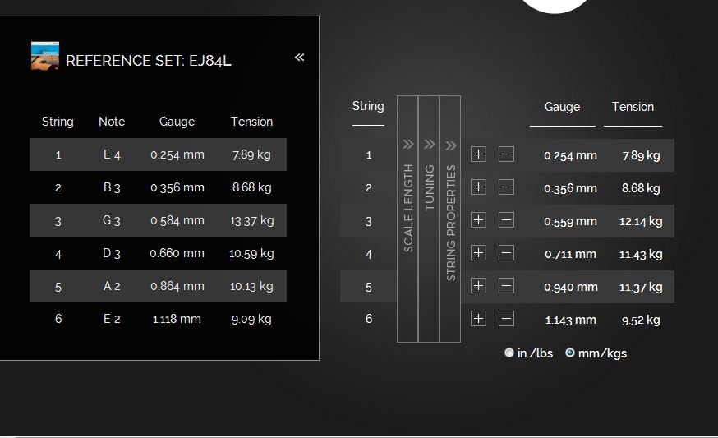The height and width of the screenshot is (438, 718).
Task: Click reference gauge 0.584 mm
Action: click(x=177, y=220)
